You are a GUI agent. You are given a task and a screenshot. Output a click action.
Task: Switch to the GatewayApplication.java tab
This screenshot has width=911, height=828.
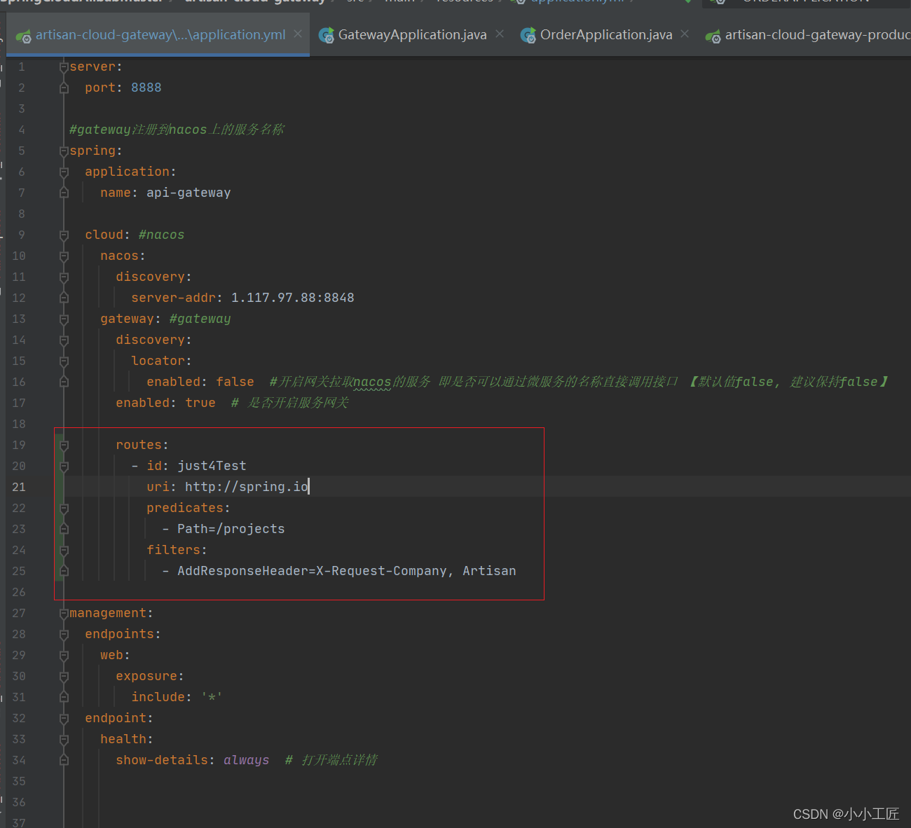pyautogui.click(x=412, y=35)
